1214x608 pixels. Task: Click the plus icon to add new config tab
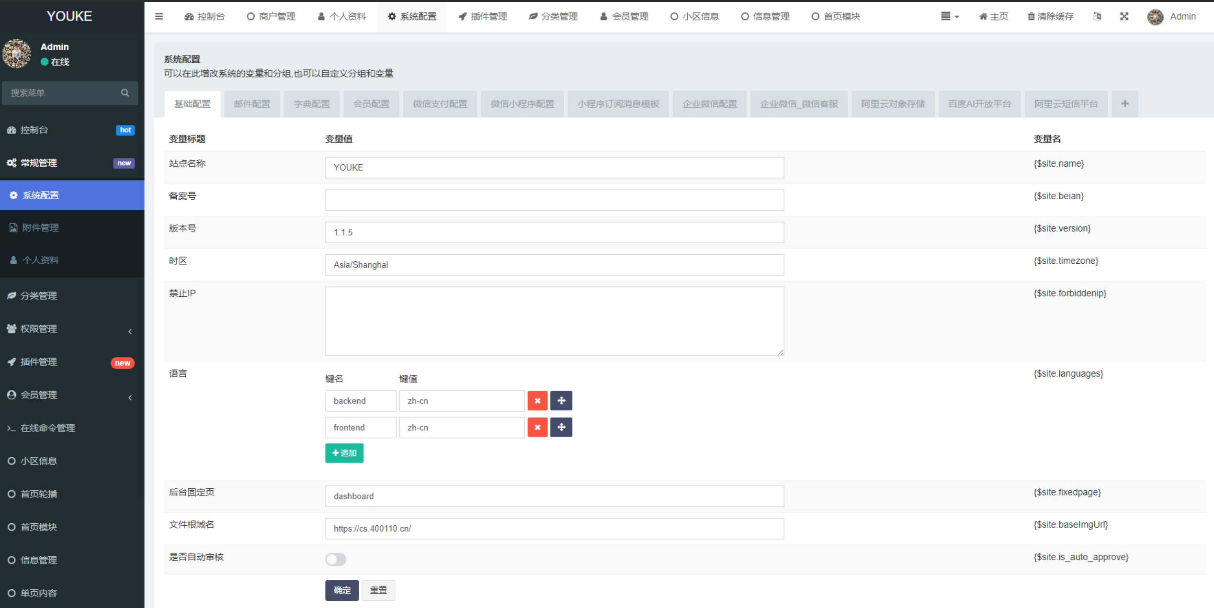tap(1125, 103)
